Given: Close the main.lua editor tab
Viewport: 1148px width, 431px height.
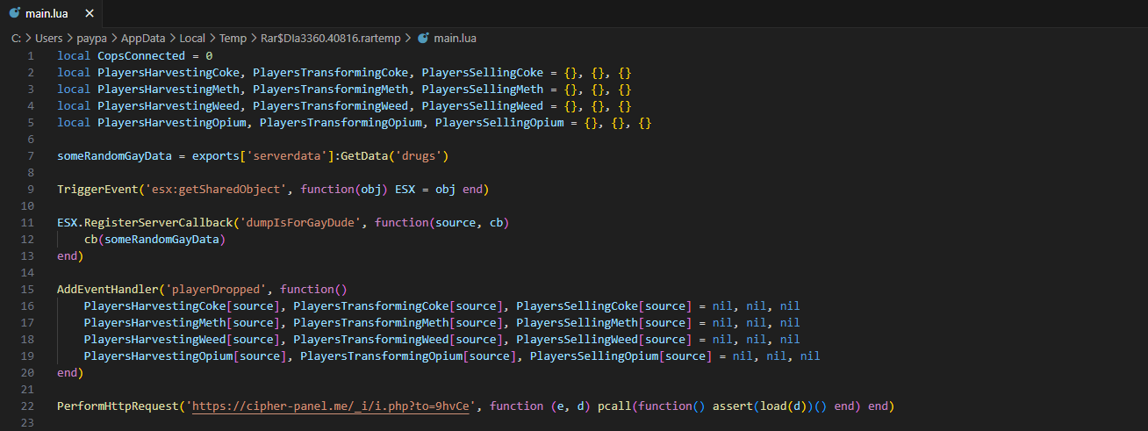Looking at the screenshot, I should [x=90, y=15].
